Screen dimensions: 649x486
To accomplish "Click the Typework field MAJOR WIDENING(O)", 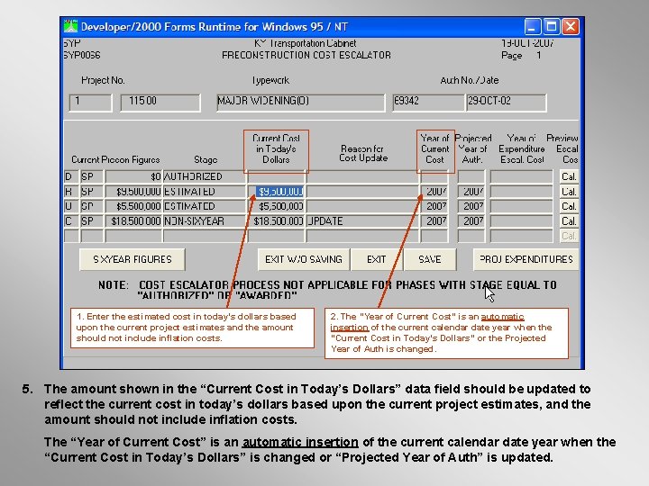I will coord(300,102).
